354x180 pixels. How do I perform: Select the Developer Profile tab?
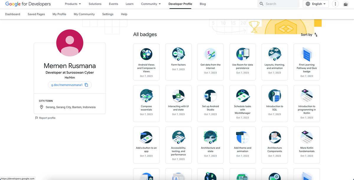(180, 4)
